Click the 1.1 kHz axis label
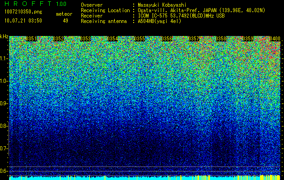This screenshot has width=284, height=180. (x=4, y=58)
